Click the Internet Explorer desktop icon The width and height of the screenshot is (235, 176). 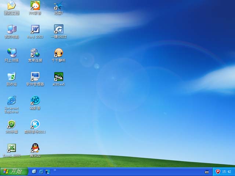11,100
